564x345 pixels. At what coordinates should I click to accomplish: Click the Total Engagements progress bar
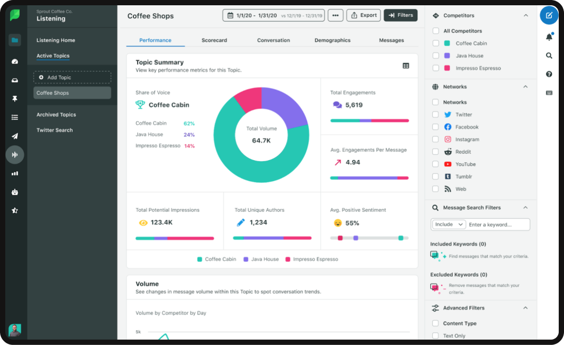coord(369,121)
